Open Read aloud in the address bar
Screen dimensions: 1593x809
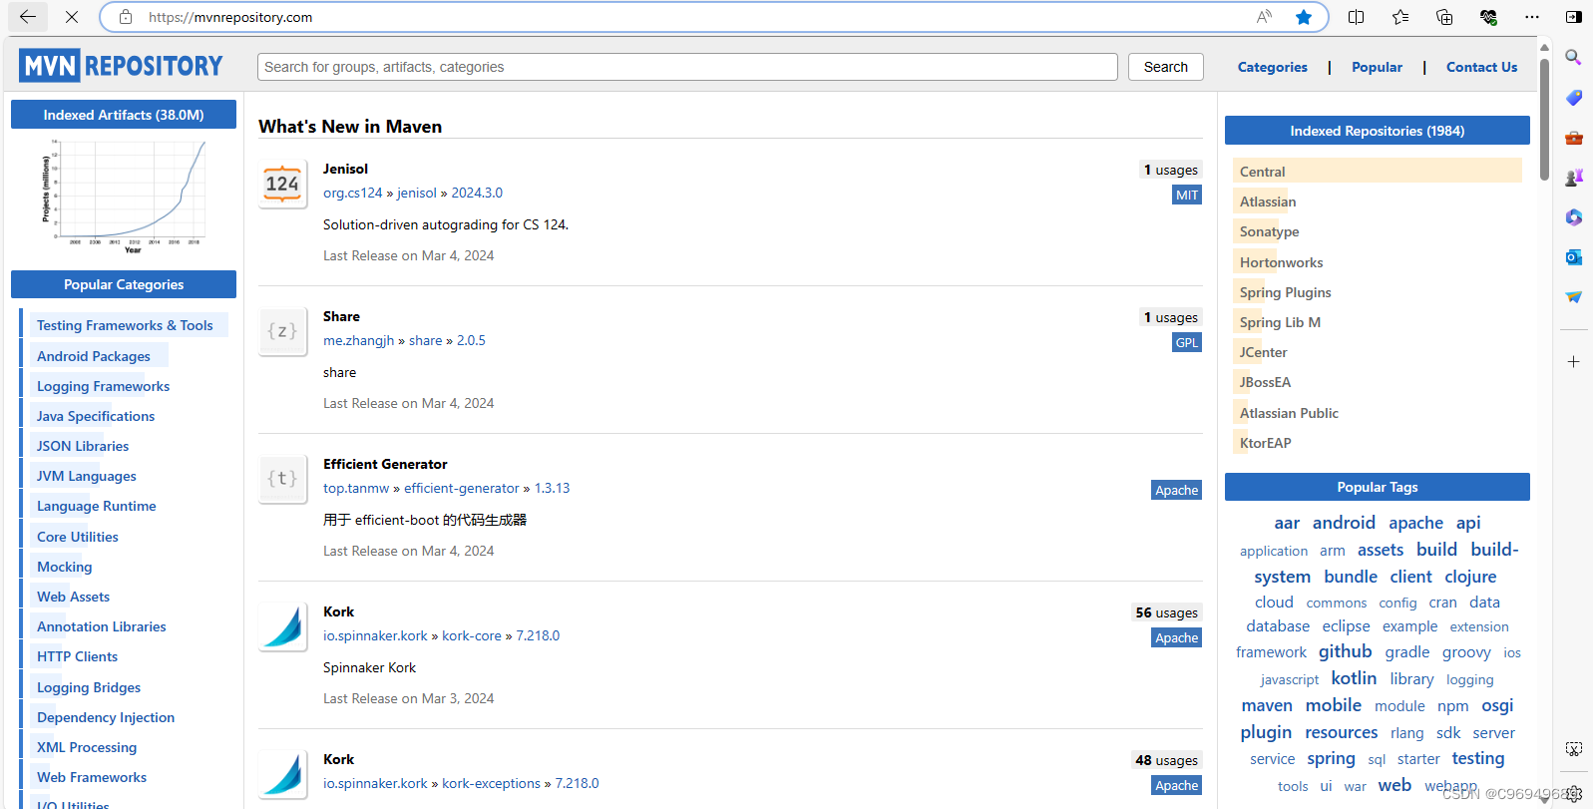1264,17
